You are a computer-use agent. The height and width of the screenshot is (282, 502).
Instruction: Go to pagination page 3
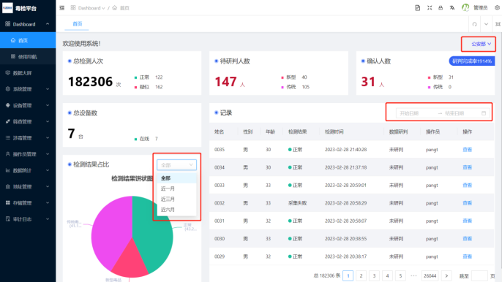(374, 275)
